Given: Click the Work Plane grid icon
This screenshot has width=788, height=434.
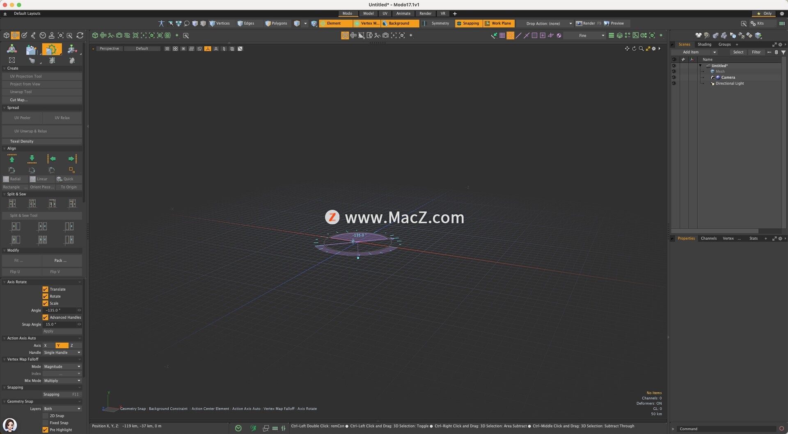Looking at the screenshot, I should [487, 23].
